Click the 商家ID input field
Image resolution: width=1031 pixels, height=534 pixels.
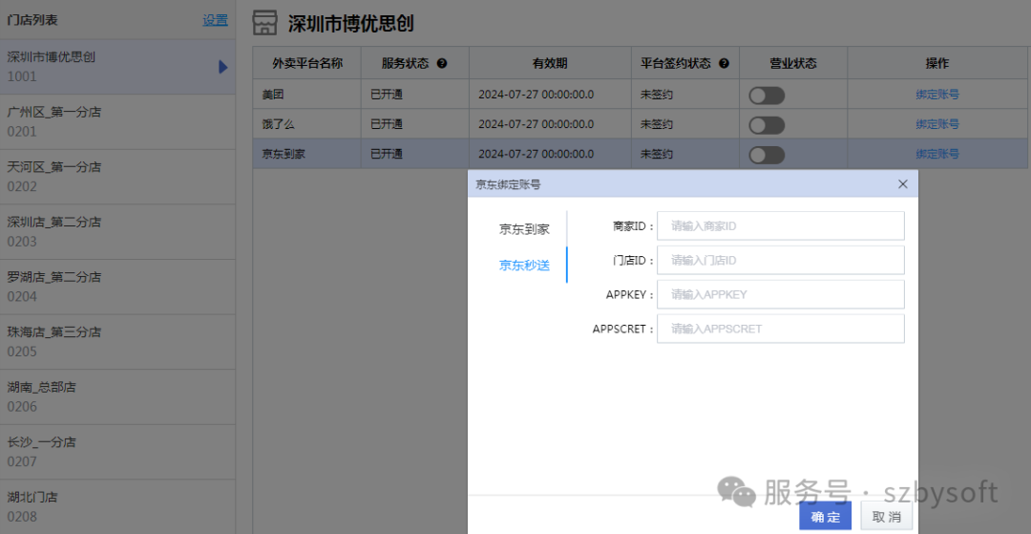point(781,225)
